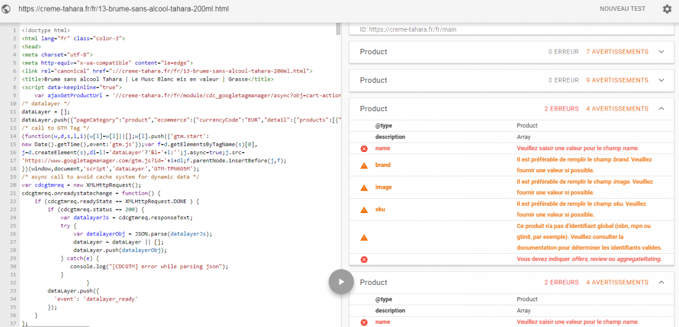Viewport: 679px width, 327px height.
Task: Click the error icon for offers, review message
Action: pos(364,260)
